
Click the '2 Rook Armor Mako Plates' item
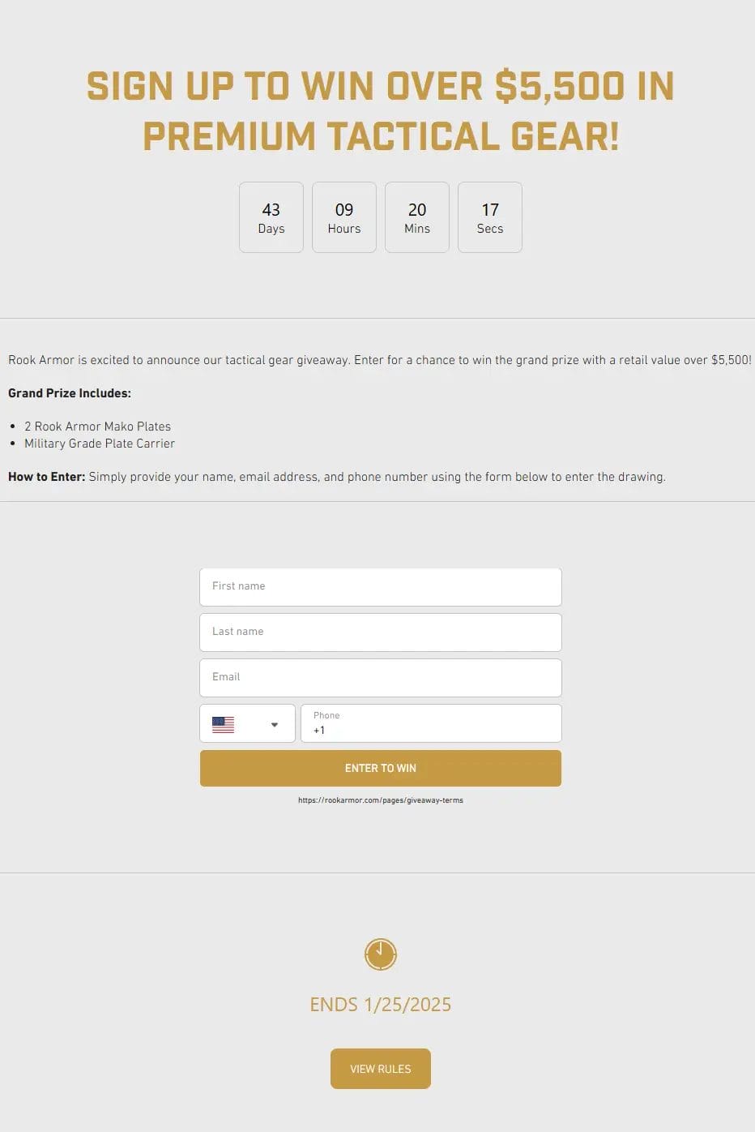[97, 427]
